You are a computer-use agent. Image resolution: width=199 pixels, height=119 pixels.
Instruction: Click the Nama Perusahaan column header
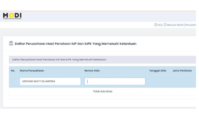[32, 71]
